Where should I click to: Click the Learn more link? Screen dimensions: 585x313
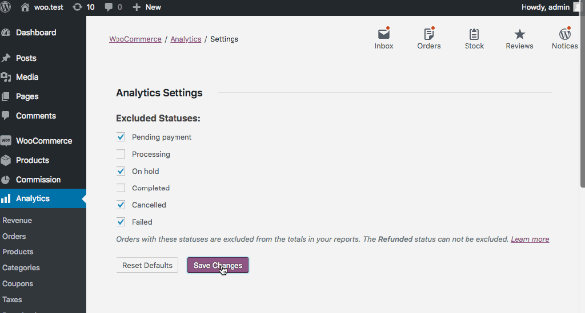(530, 239)
